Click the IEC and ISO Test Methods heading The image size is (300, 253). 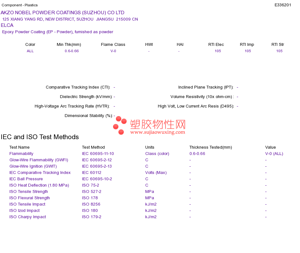click(40, 137)
